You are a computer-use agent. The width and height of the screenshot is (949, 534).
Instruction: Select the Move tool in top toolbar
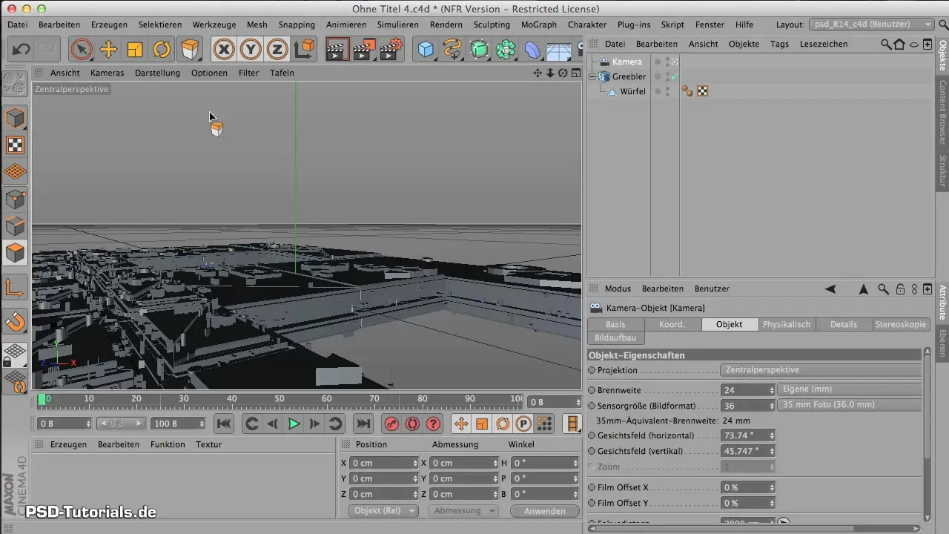pos(108,50)
